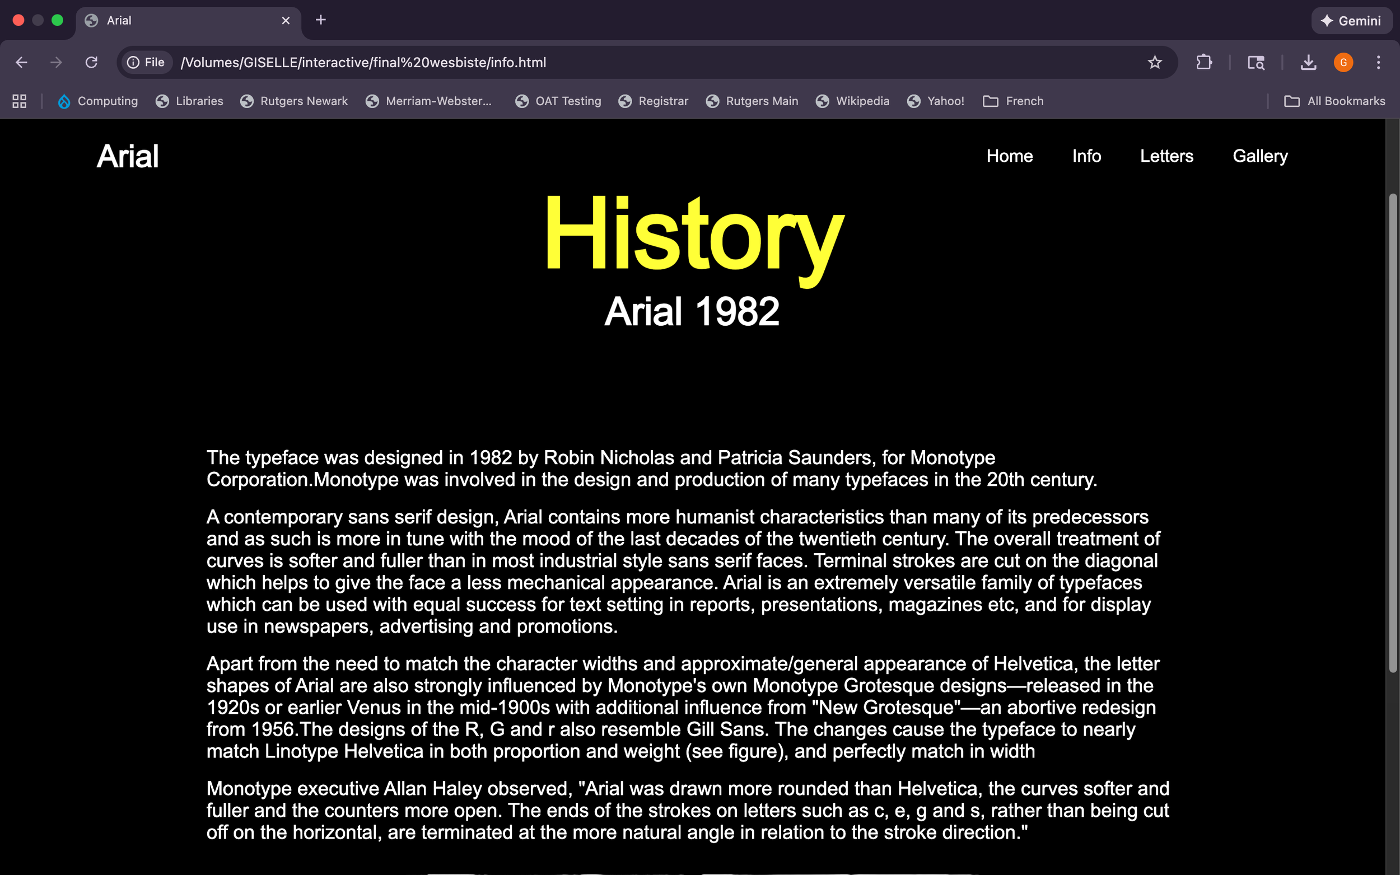Open the Rutgers Newark bookmark

coord(304,101)
